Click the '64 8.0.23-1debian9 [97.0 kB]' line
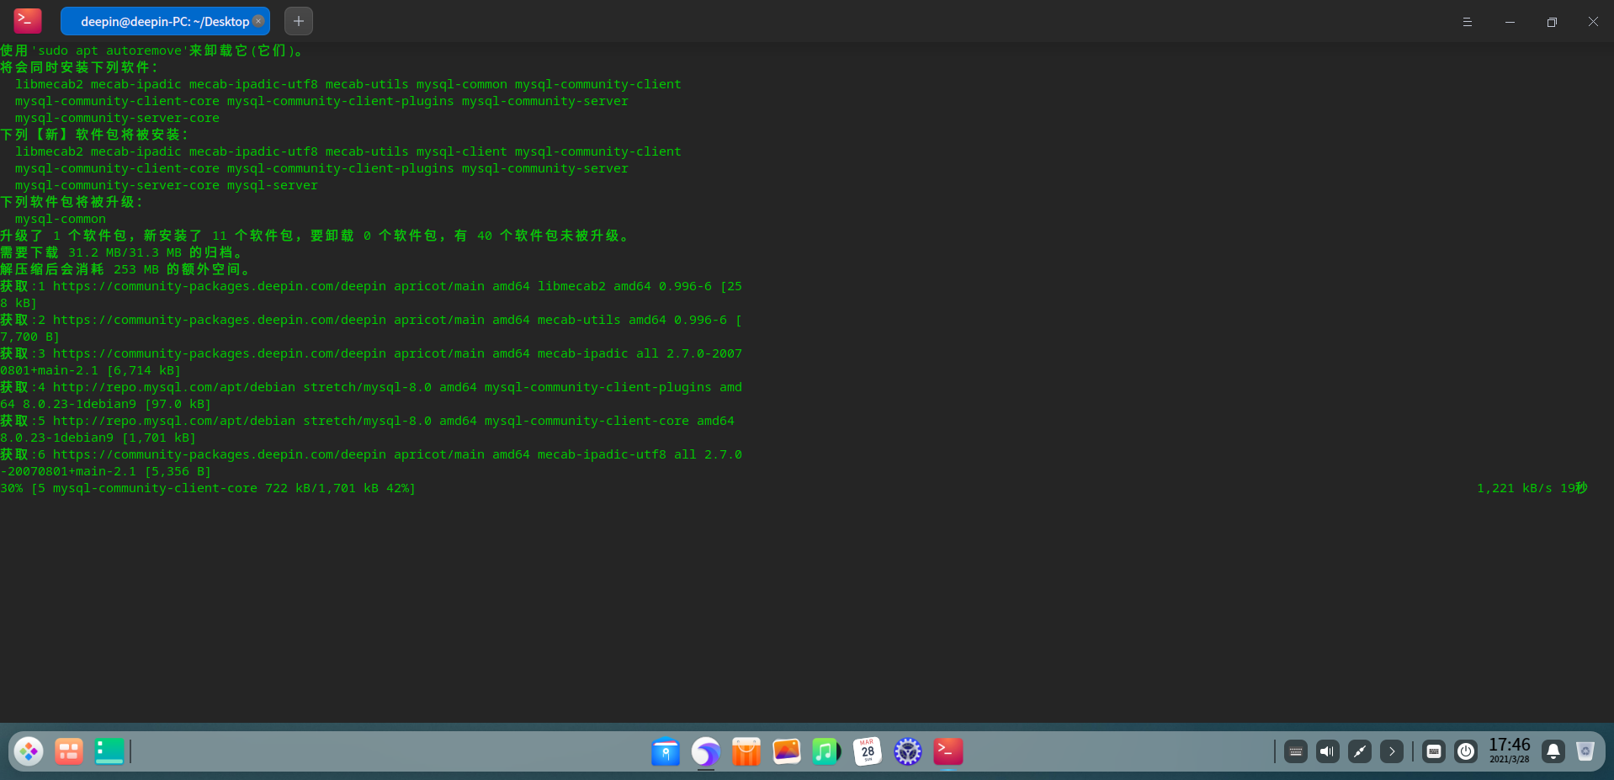This screenshot has height=780, width=1614. pyautogui.click(x=106, y=404)
